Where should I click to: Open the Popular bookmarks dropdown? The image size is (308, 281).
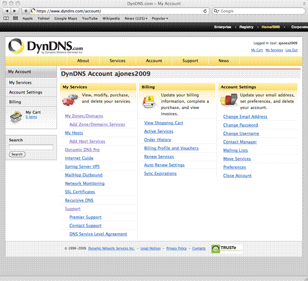160,18
